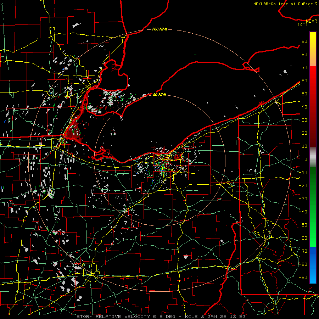The width and height of the screenshot is (319, 319).
Task: Click the "-70" value on the velocity scale
Action: tap(303, 251)
